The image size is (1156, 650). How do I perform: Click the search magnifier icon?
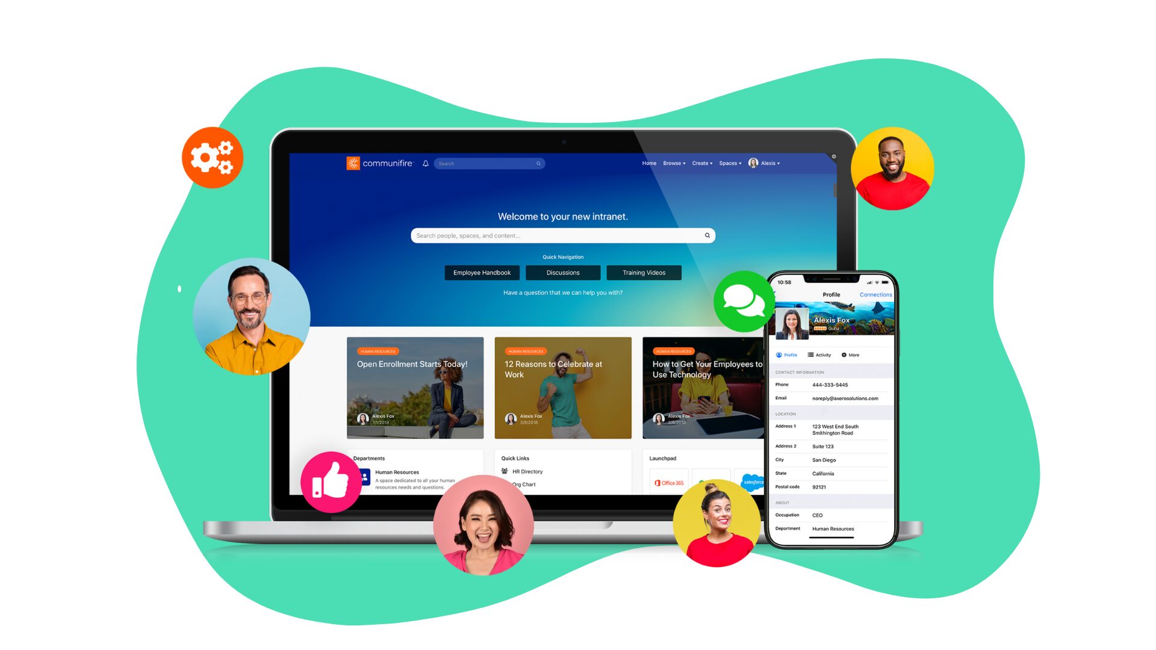pos(707,236)
